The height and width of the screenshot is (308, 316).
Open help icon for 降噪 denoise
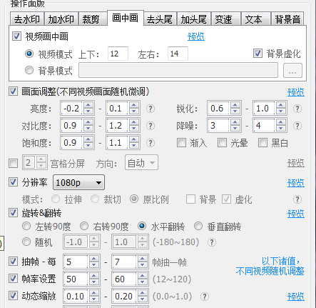(297, 126)
